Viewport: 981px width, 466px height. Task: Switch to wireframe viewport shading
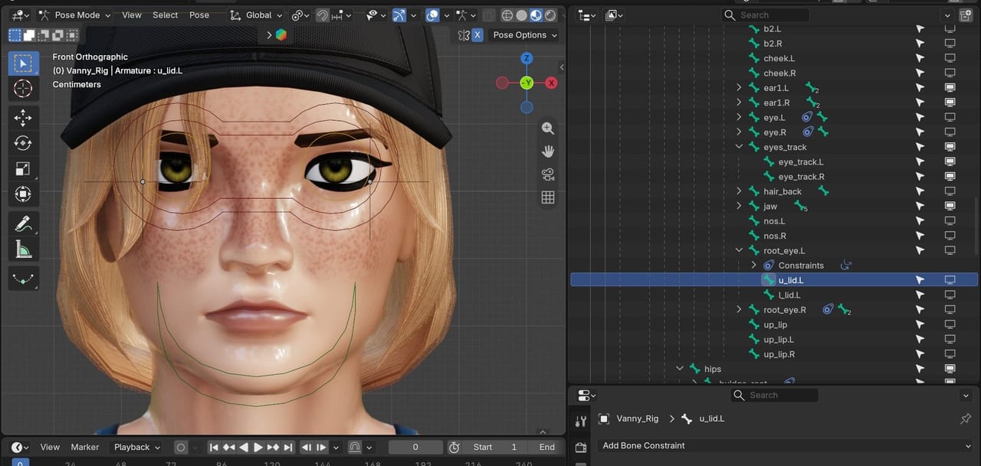click(507, 15)
